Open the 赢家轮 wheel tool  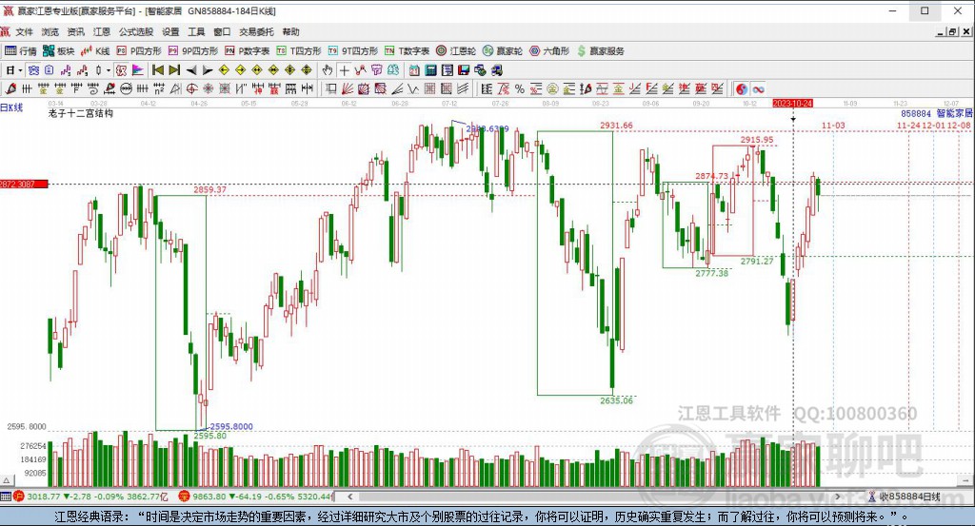click(503, 51)
